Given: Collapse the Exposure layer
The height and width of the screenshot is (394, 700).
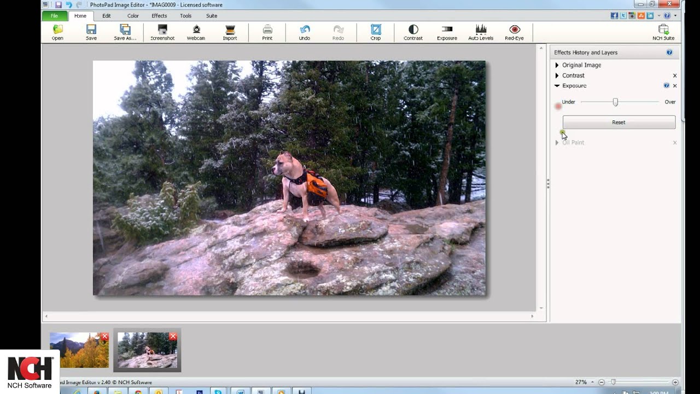Looking at the screenshot, I should click(x=557, y=86).
